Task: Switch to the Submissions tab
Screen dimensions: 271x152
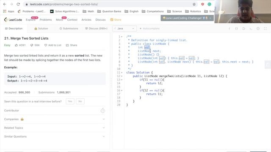Action: point(69,29)
